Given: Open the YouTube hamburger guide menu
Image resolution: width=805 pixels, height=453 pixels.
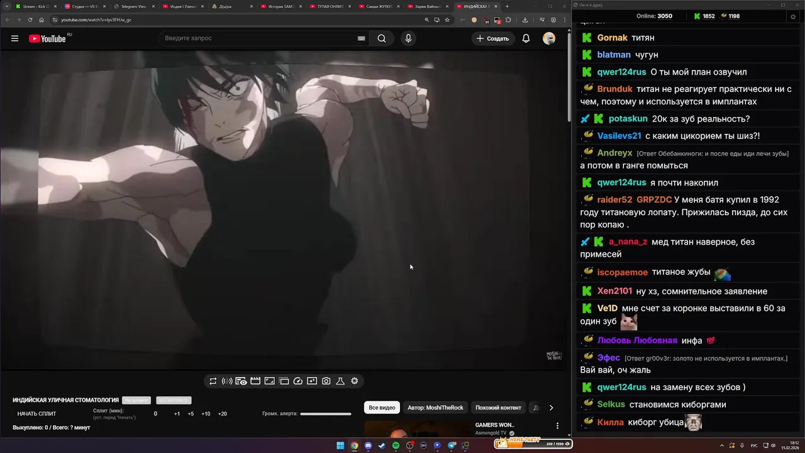Looking at the screenshot, I should [x=14, y=38].
